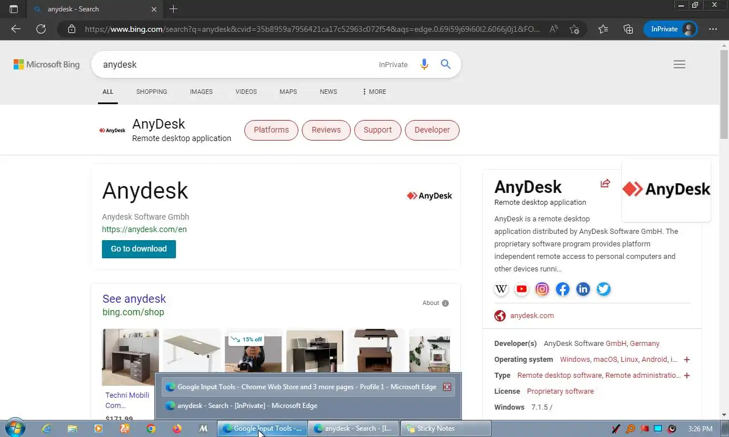The width and height of the screenshot is (729, 437).
Task: Select Google Input Tools window preview
Action: coord(308,387)
